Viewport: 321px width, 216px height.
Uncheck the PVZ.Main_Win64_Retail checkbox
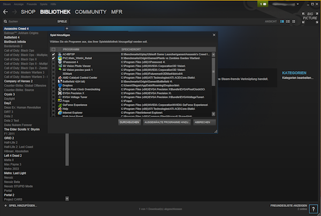53,58
